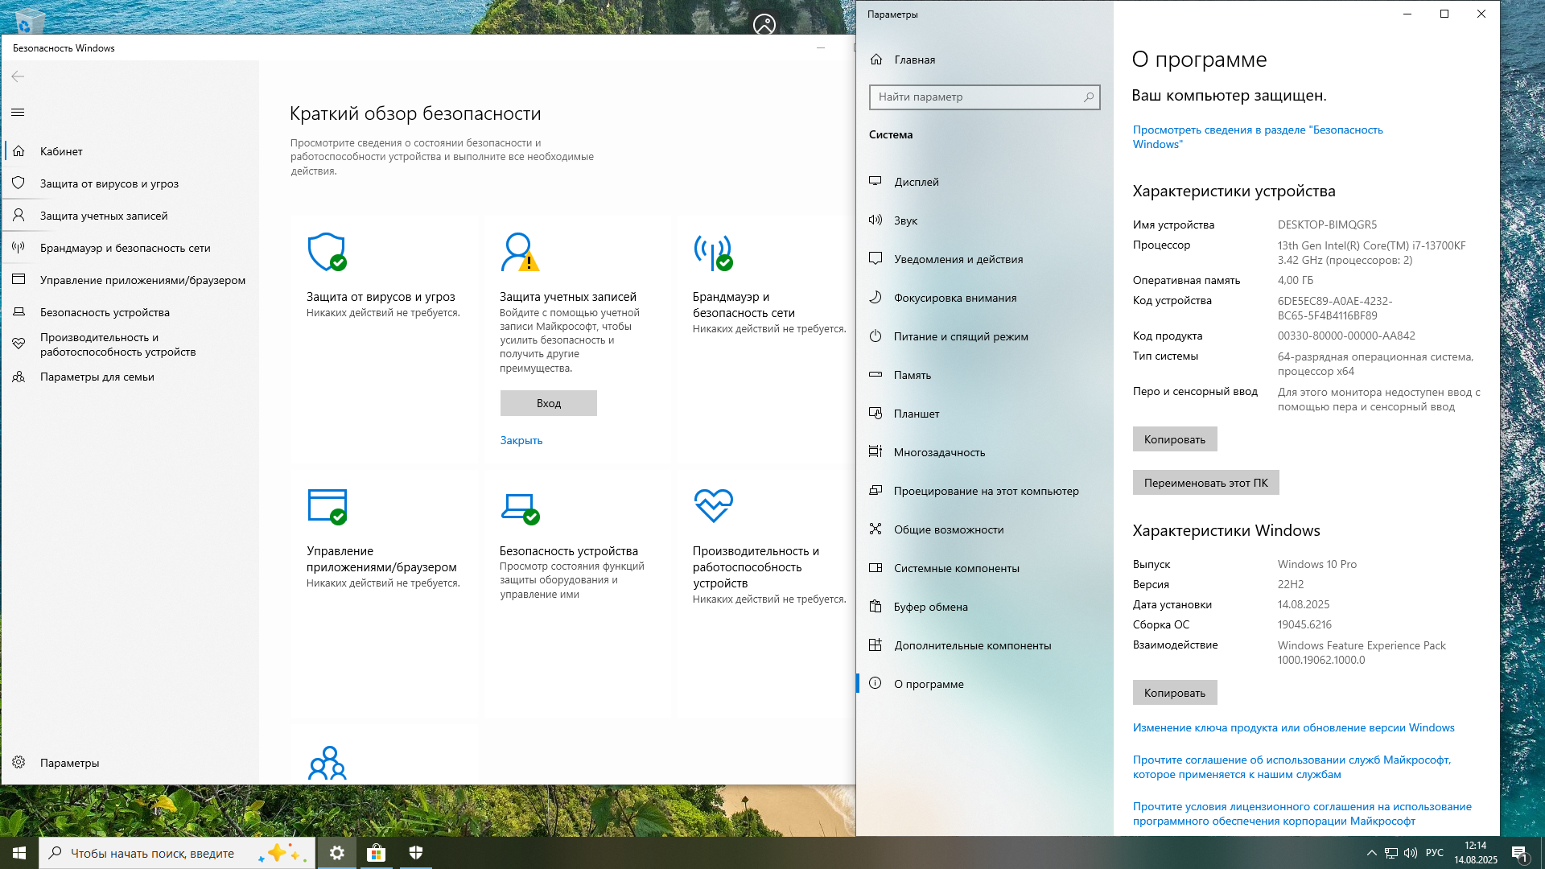This screenshot has height=869, width=1545.
Task: Open Звук settings
Action: (x=985, y=220)
